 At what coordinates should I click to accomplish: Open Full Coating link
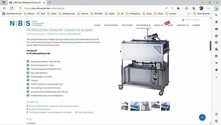point(50,112)
